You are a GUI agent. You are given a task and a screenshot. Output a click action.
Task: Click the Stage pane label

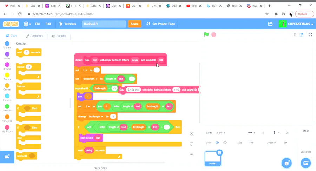(x=306, y=131)
